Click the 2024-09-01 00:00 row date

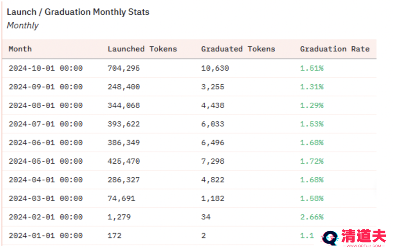(x=46, y=87)
